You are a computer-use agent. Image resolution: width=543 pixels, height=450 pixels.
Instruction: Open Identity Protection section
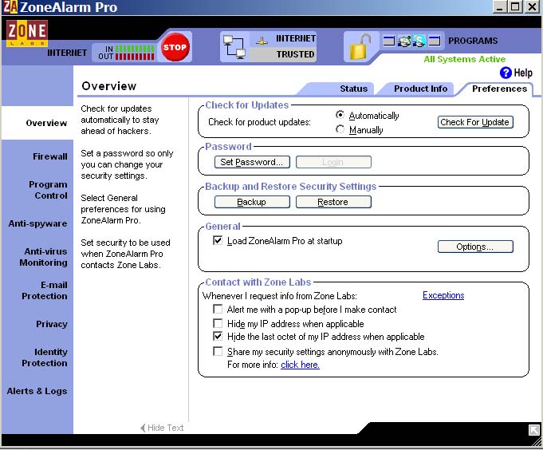(45, 357)
